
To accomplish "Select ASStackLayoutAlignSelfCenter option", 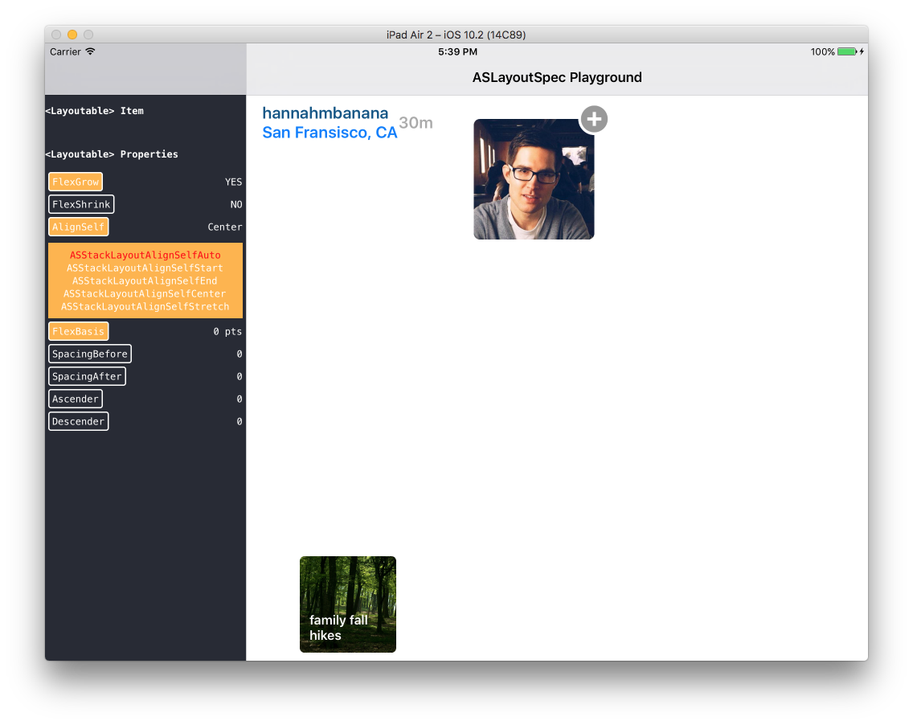I will 145,293.
